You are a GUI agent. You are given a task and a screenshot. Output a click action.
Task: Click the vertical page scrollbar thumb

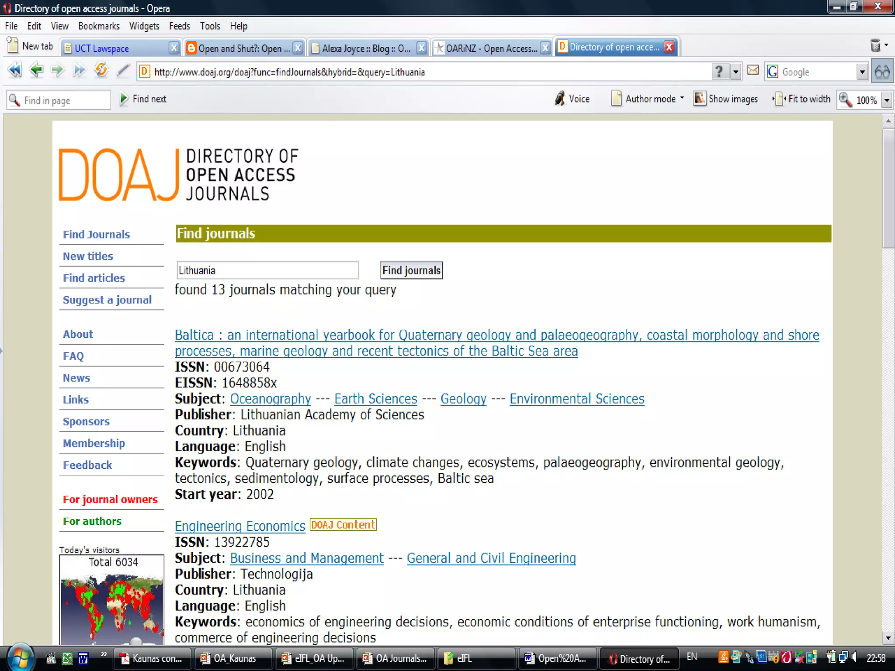click(x=888, y=188)
